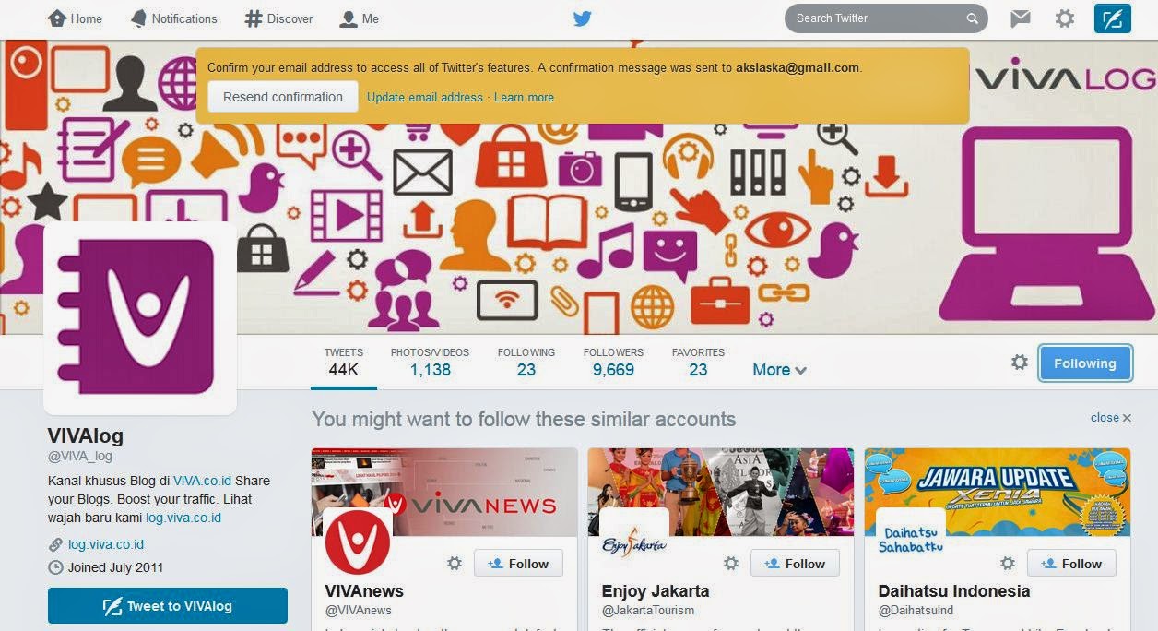The height and width of the screenshot is (631, 1158).
Task: Toggle the Following button for VIVAlog
Action: pyautogui.click(x=1085, y=363)
